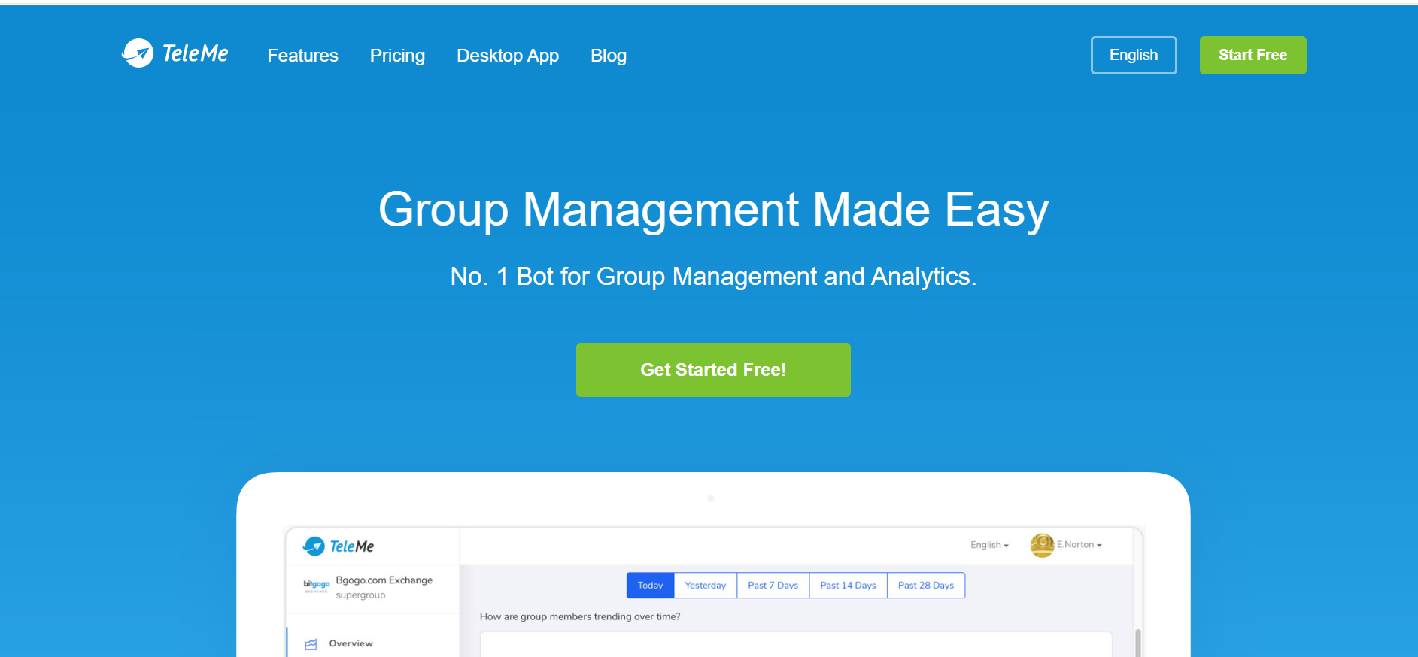Click the E.Norton profile avatar

click(x=1042, y=545)
